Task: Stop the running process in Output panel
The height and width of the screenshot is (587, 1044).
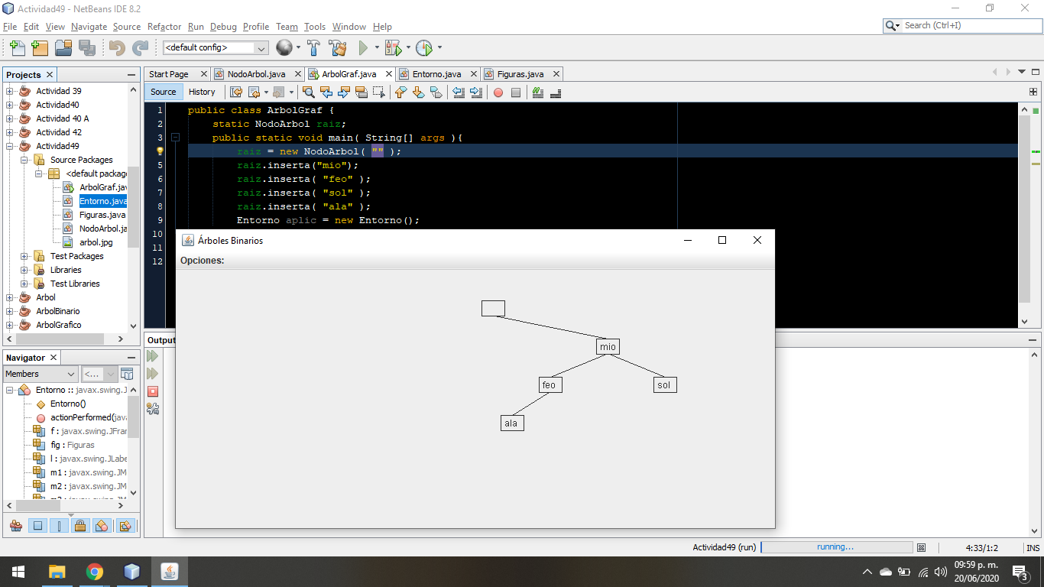Action: click(x=153, y=391)
